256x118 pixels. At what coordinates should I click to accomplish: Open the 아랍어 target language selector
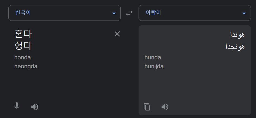(x=189, y=13)
